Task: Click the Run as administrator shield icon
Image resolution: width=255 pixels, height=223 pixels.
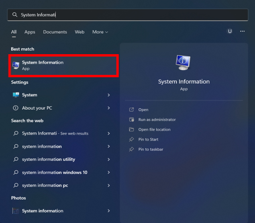Action: (x=131, y=119)
